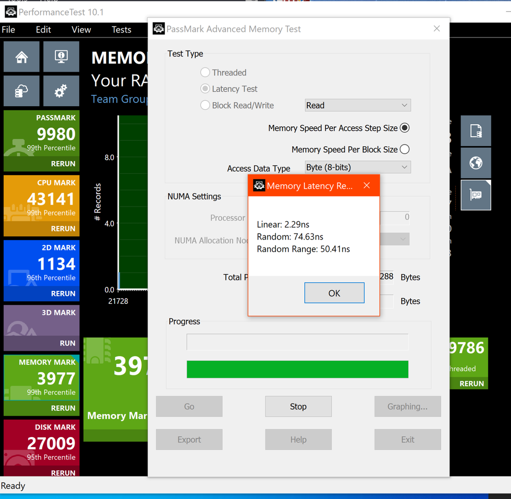
Task: Choose Memory Speed Per Access Step Size
Action: [404, 128]
